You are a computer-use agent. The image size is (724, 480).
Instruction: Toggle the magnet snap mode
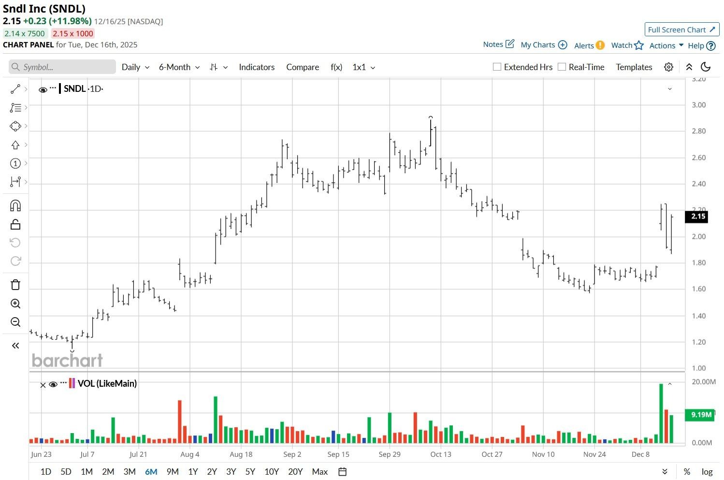point(15,206)
